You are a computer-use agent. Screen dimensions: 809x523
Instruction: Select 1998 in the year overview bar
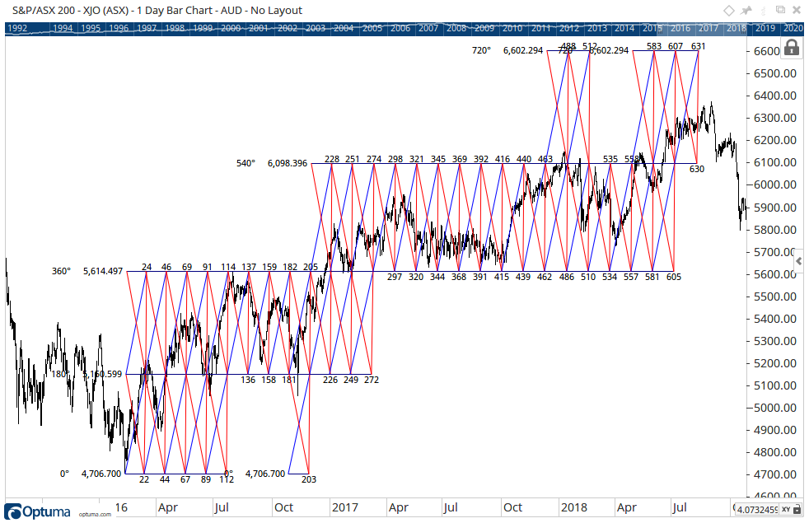pyautogui.click(x=175, y=28)
